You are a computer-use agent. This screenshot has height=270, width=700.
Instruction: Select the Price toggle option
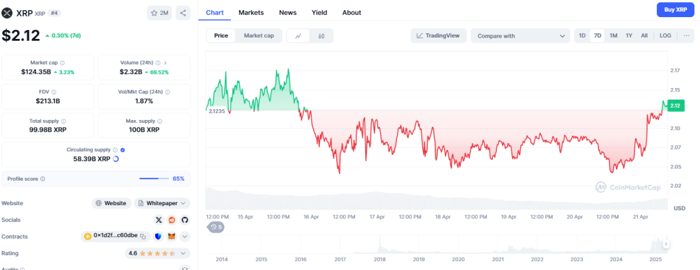click(221, 36)
